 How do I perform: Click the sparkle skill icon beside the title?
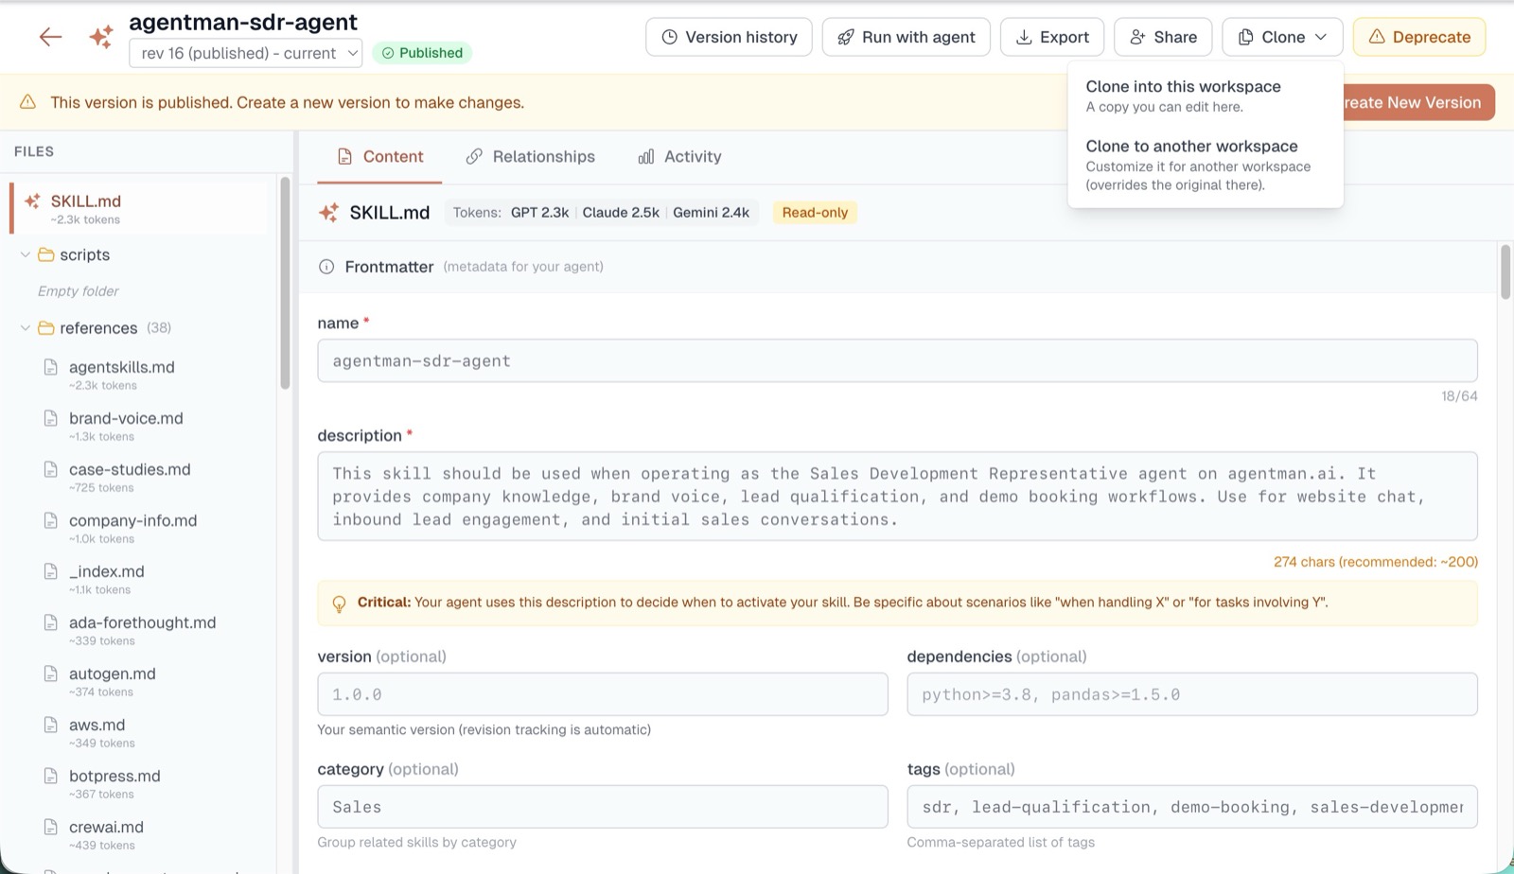(x=101, y=37)
